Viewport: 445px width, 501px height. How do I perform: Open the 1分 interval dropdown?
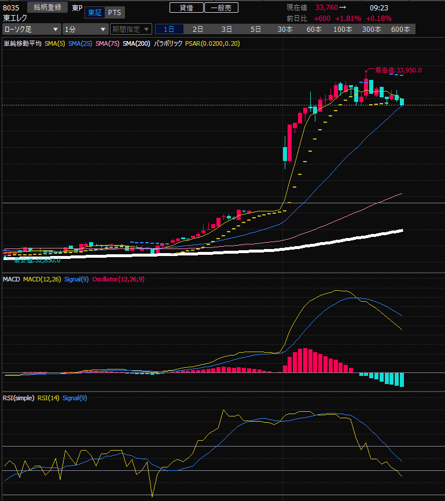pyautogui.click(x=85, y=29)
